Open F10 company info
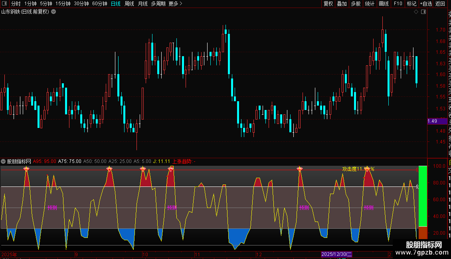The image size is (451, 259). point(398,4)
